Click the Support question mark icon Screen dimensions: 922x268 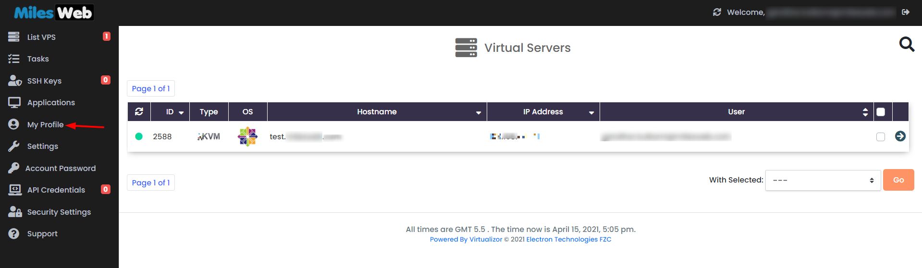(13, 233)
